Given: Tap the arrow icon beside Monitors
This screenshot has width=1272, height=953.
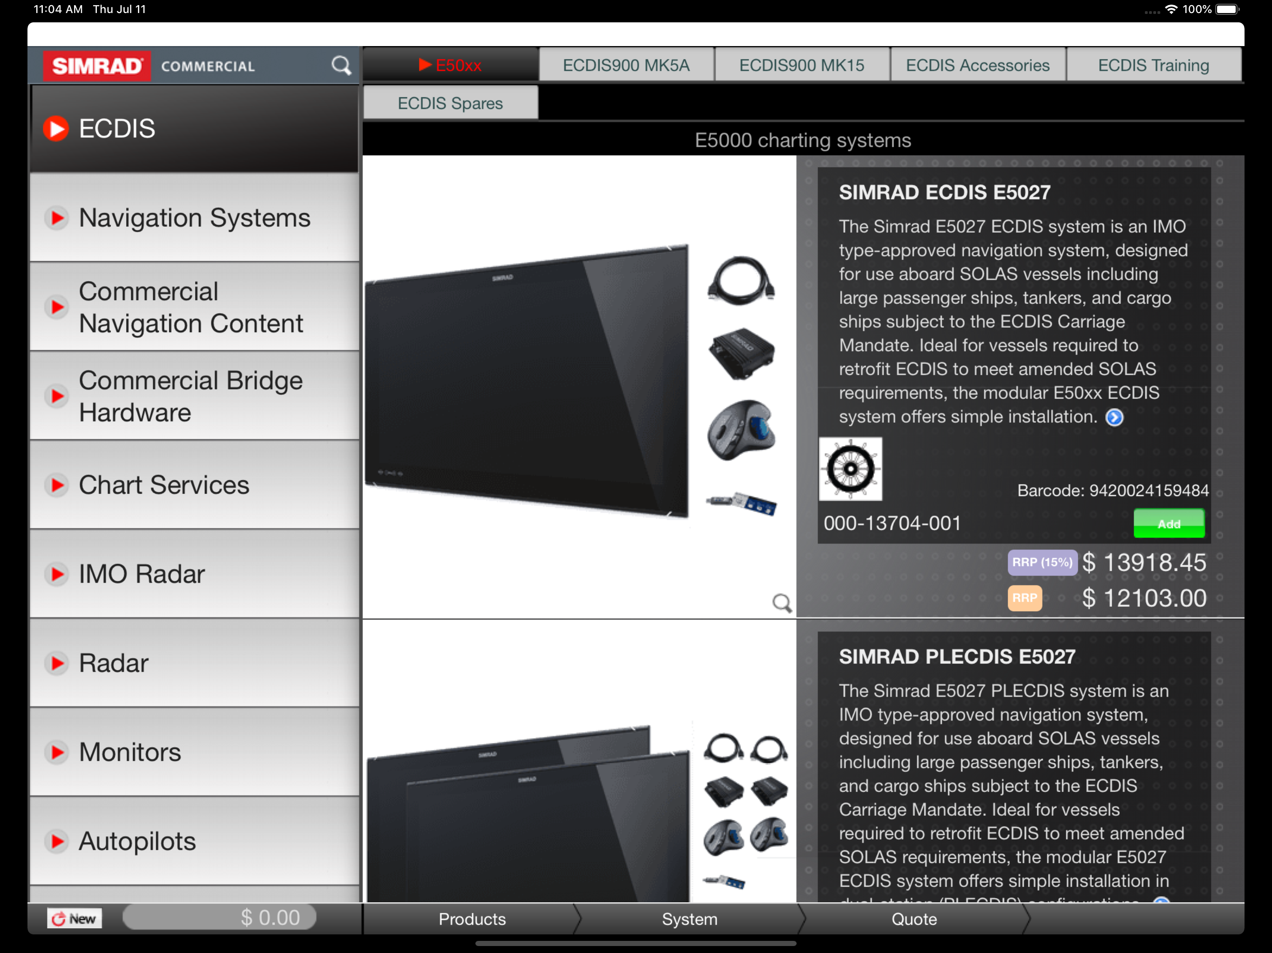Looking at the screenshot, I should tap(56, 752).
